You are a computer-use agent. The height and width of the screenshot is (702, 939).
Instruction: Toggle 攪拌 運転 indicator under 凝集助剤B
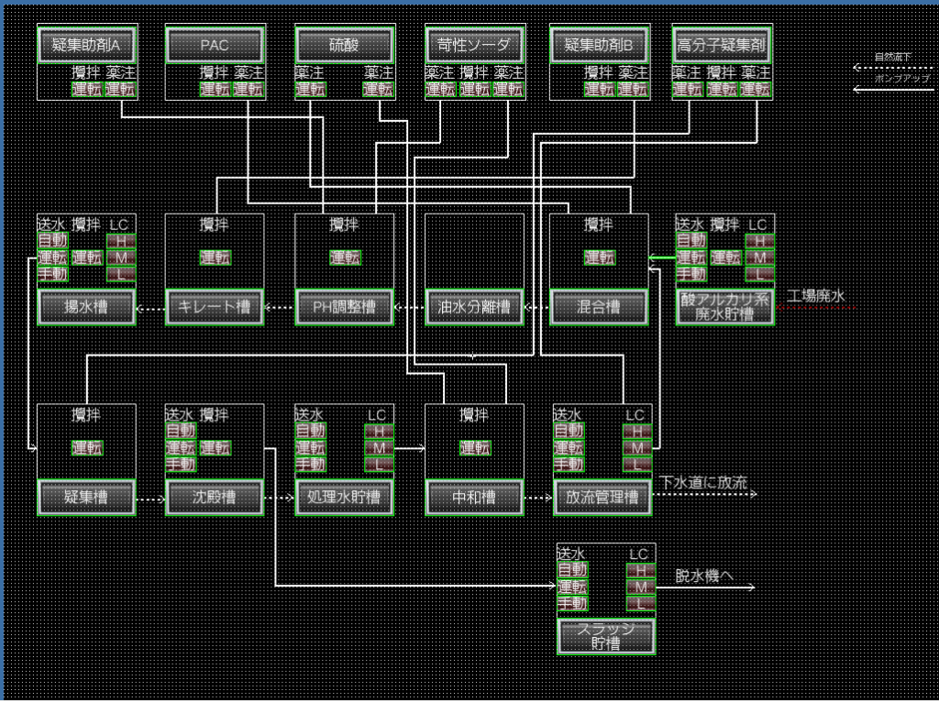(599, 89)
